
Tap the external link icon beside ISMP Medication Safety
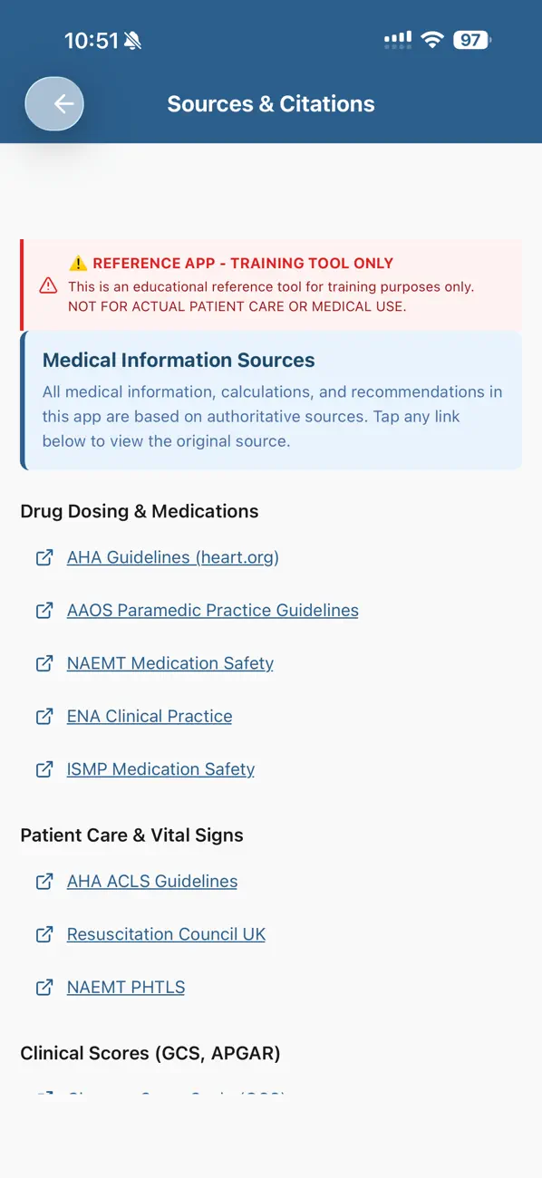[44, 768]
